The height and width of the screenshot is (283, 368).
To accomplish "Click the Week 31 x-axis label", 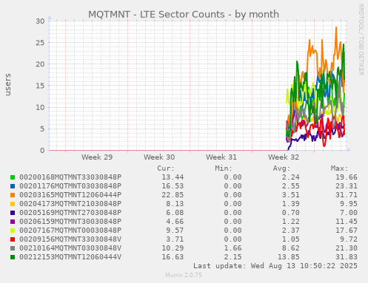I will (x=221, y=157).
